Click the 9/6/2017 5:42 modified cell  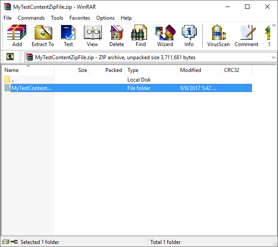[198, 88]
